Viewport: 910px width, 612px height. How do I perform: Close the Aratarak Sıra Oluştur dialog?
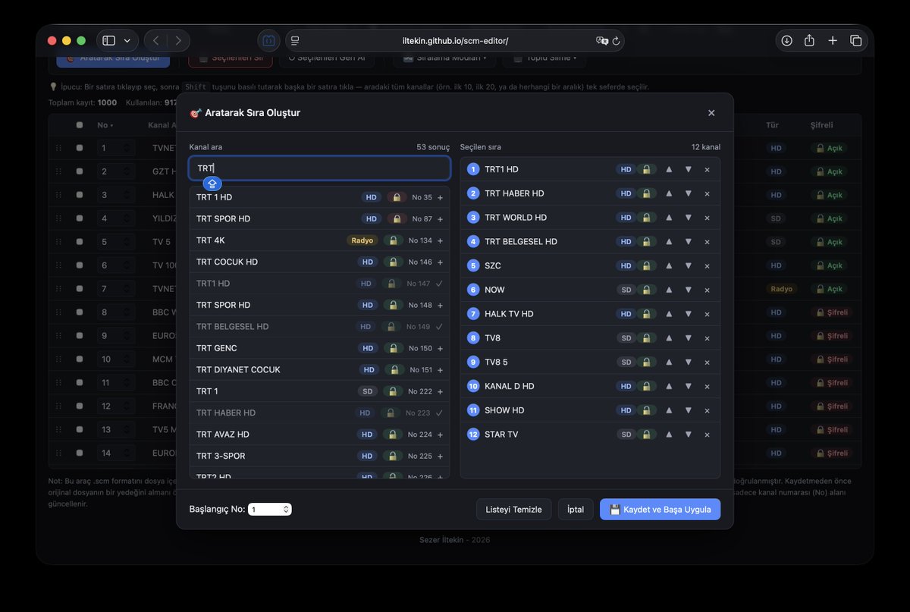711,113
